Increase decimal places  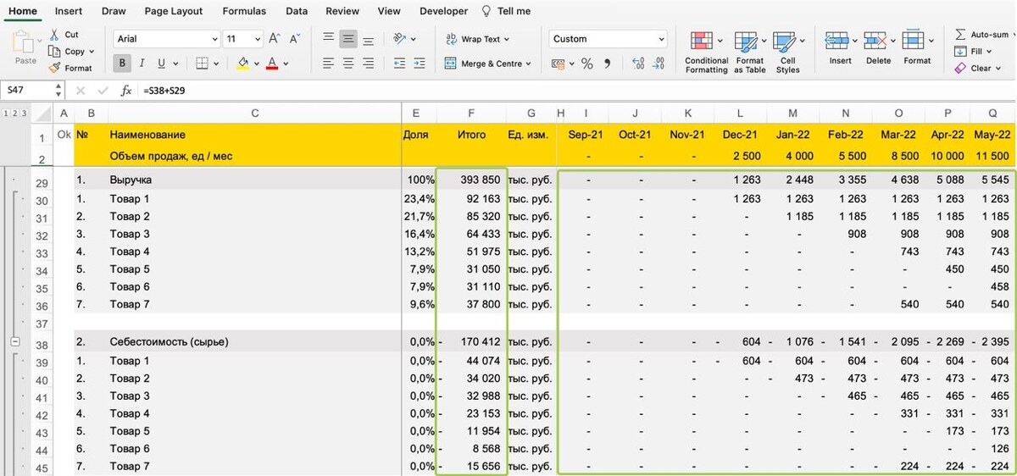(x=638, y=64)
